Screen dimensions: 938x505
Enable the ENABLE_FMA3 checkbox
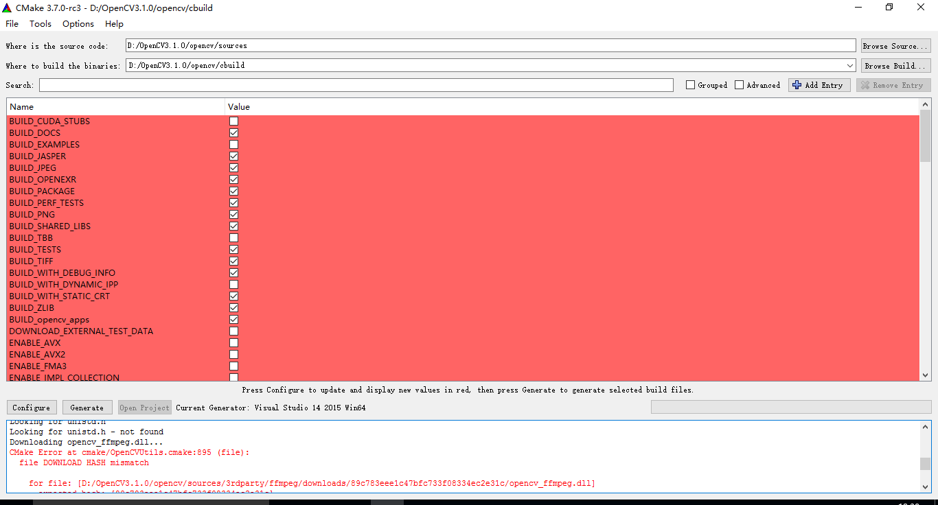[233, 366]
